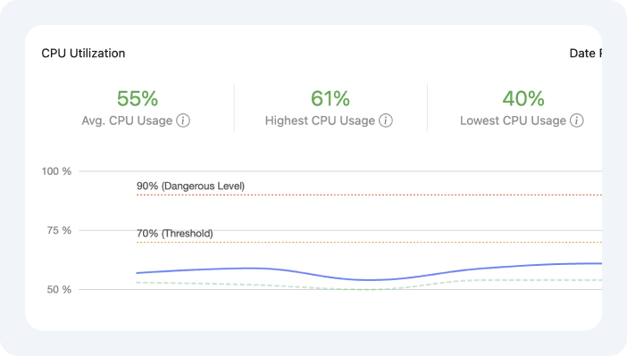The height and width of the screenshot is (356, 627).
Task: Click the CPU Utilization card title
Action: click(x=83, y=54)
